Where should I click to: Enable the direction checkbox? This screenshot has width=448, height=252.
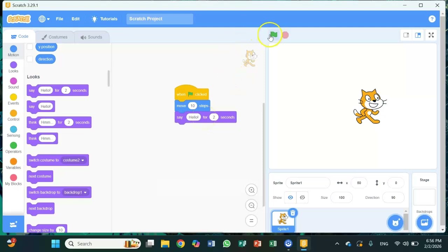click(x=30, y=59)
